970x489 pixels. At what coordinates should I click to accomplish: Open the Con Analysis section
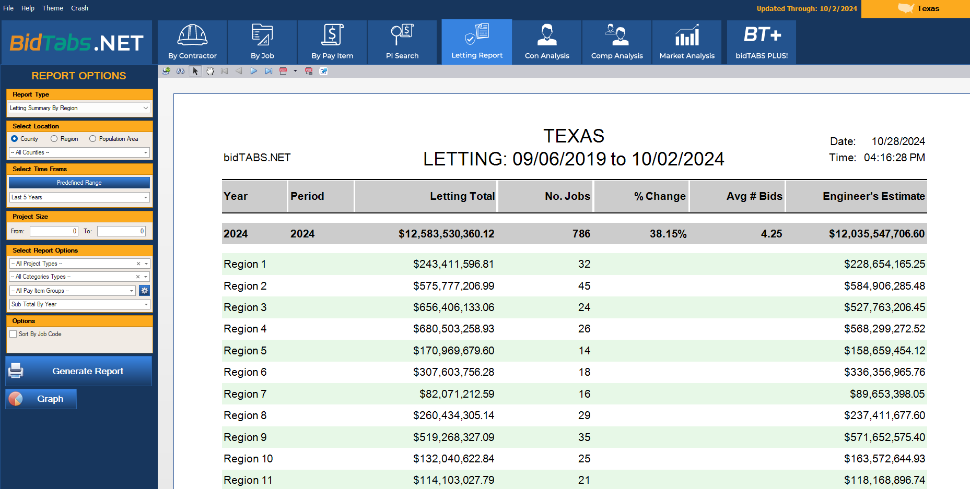pyautogui.click(x=547, y=42)
